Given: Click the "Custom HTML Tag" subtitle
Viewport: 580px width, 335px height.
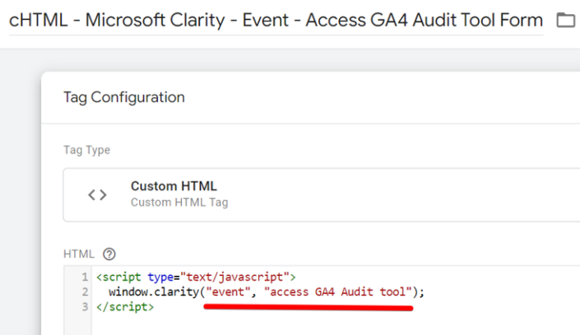Looking at the screenshot, I should (x=179, y=202).
